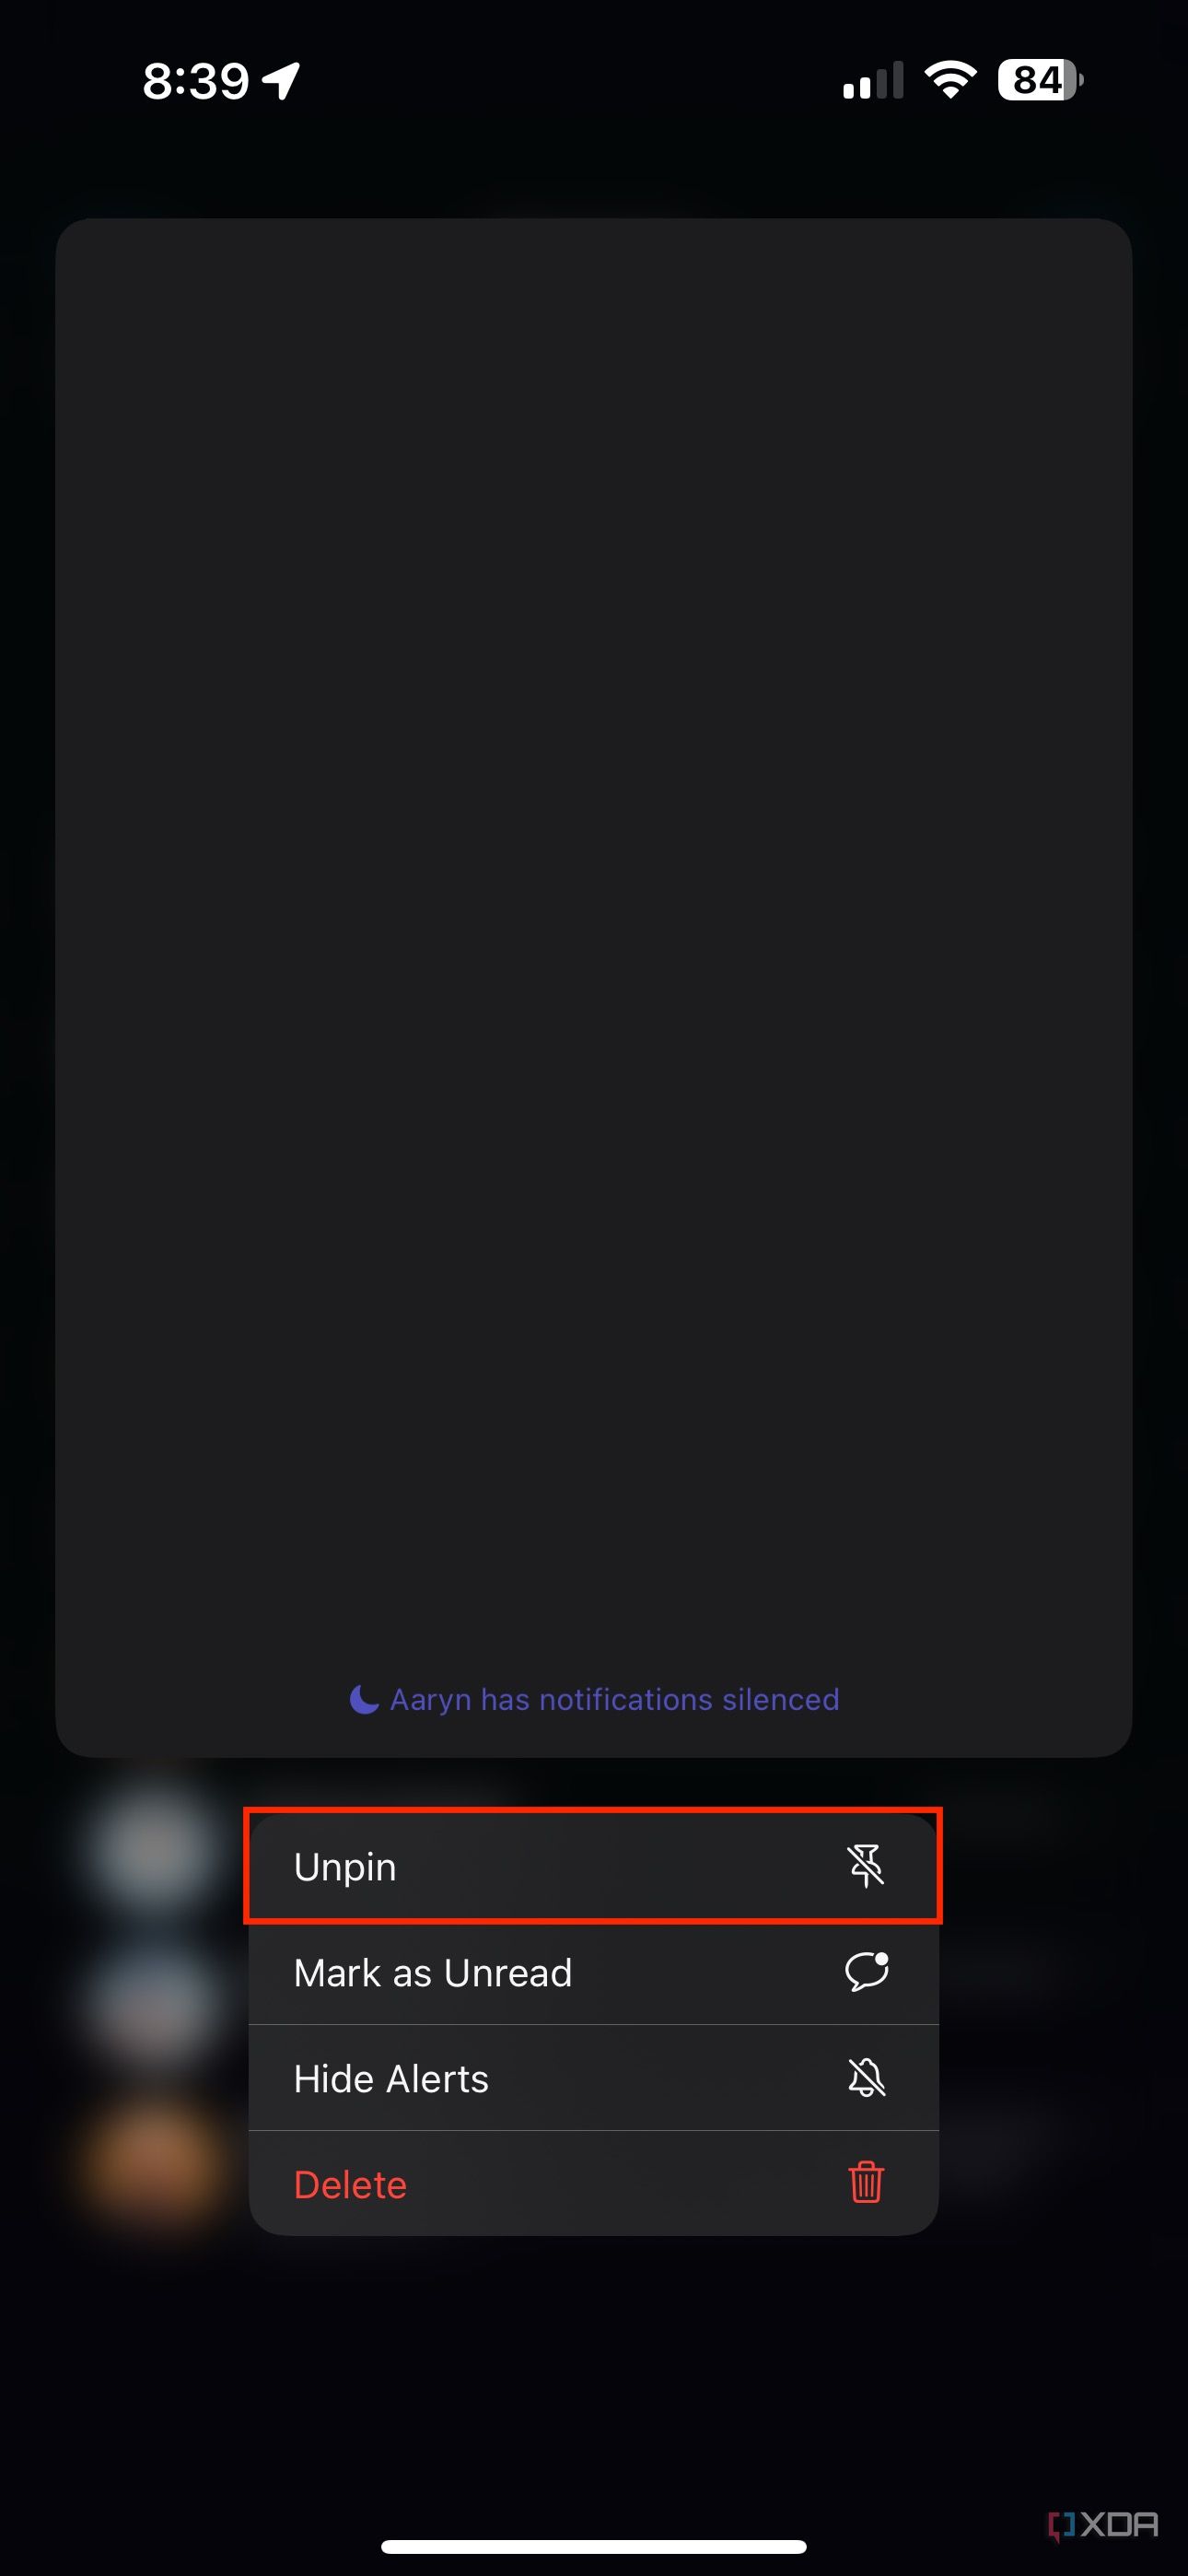The width and height of the screenshot is (1188, 2576).
Task: Tap the middle blurred contact avatar
Action: [x=155, y=2006]
